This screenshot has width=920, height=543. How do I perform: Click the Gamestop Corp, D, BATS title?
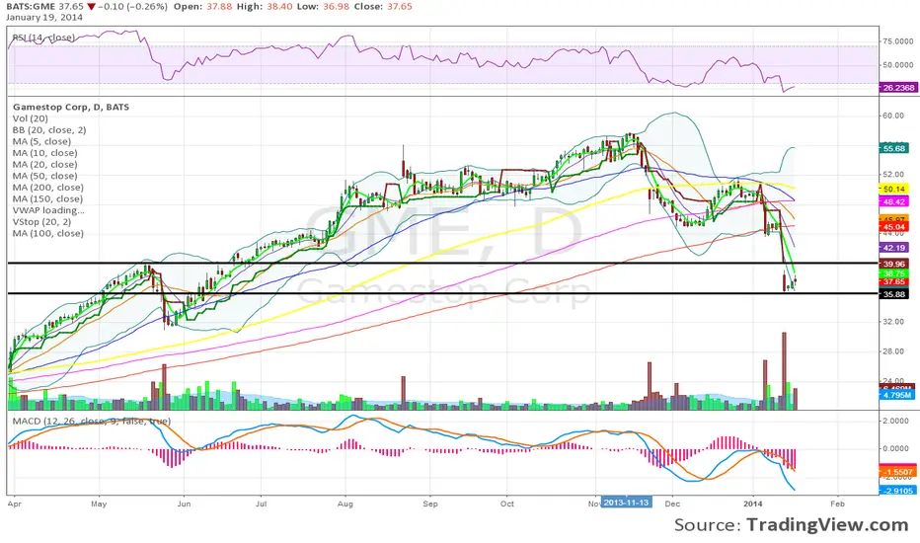pyautogui.click(x=66, y=105)
